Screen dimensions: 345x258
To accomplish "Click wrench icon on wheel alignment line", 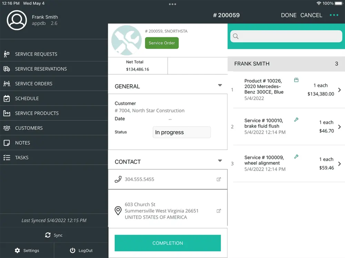I will pos(296,157).
